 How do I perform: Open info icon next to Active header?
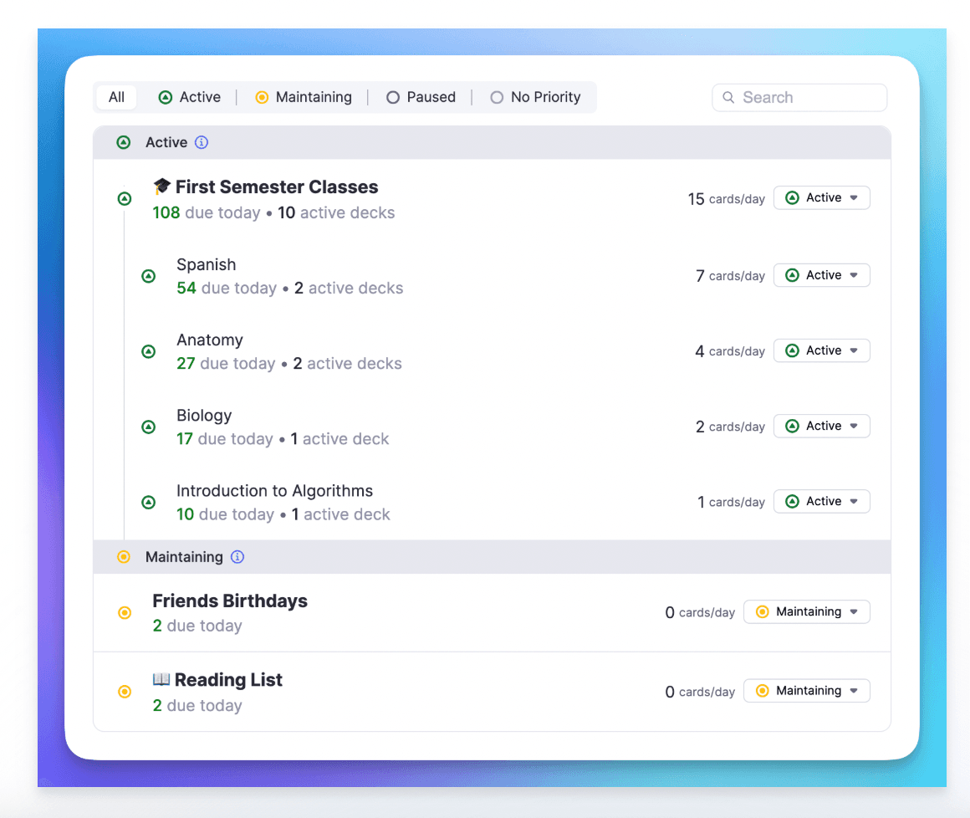[202, 142]
